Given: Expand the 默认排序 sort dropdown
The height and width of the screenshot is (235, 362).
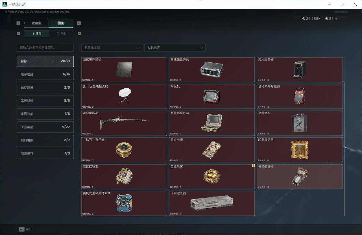Looking at the screenshot, I should coord(175,48).
